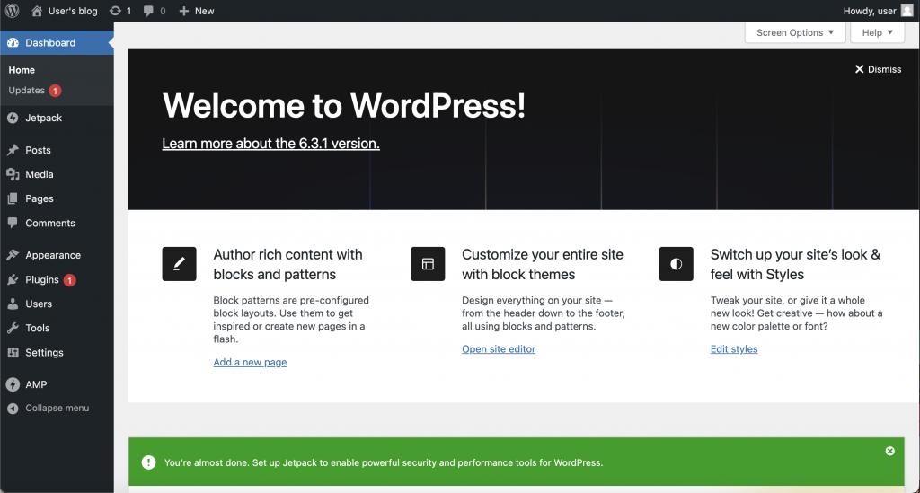Click the Media icon in sidebar
Screen dimensions: 920x493
(x=13, y=174)
